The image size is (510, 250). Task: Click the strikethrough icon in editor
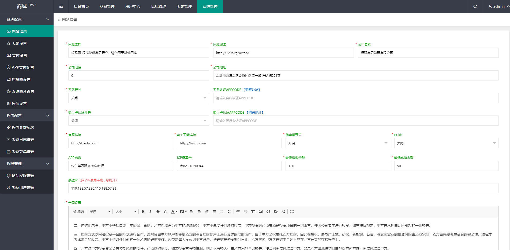158,211
